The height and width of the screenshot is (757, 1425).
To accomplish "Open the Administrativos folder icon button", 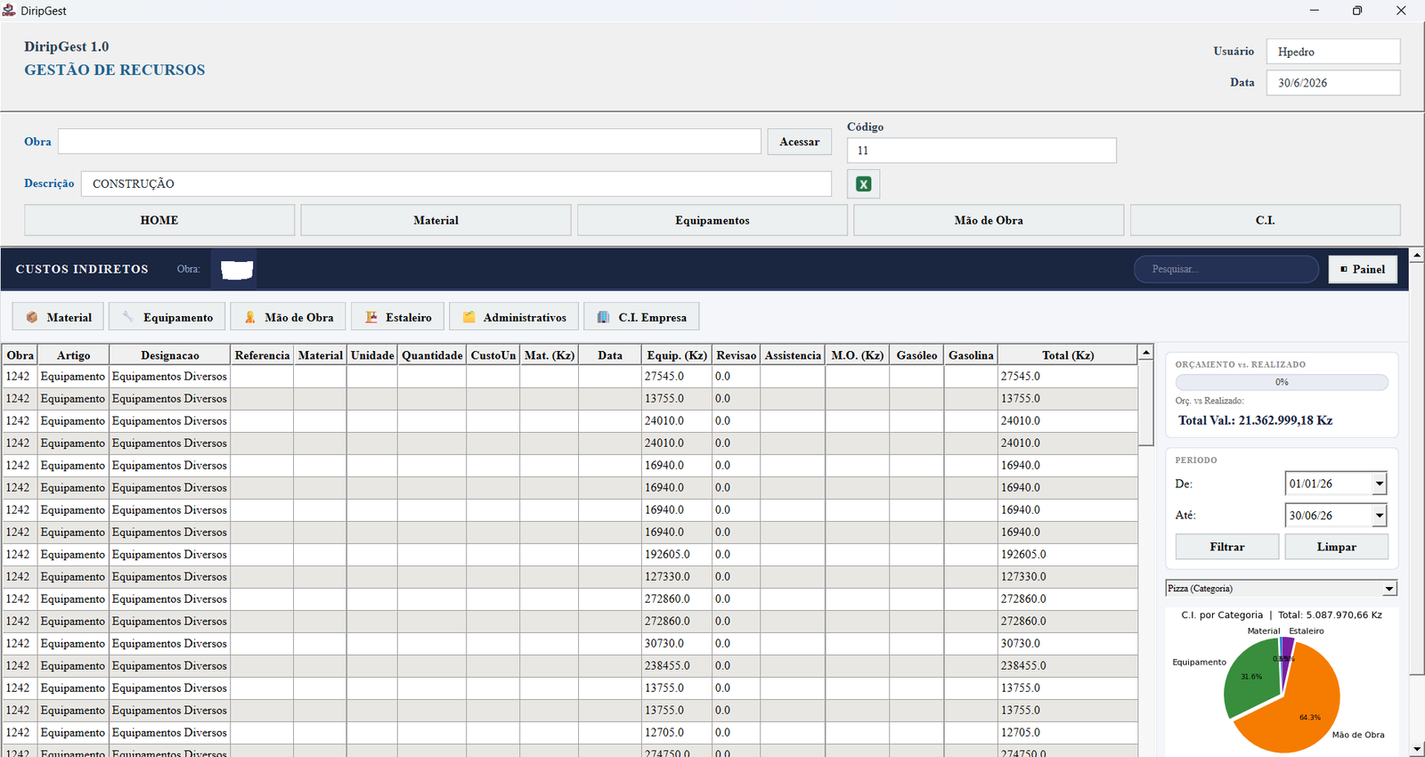I will (x=514, y=317).
